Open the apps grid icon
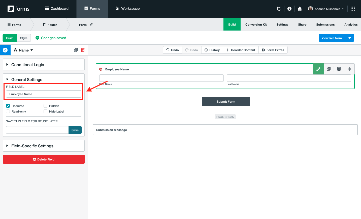Viewport: 361px width, 219px height. point(353,9)
